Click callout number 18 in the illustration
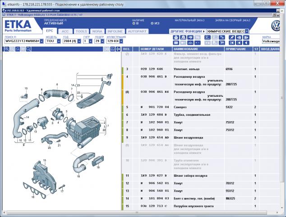The height and width of the screenshot is (217, 286). [x=78, y=176]
